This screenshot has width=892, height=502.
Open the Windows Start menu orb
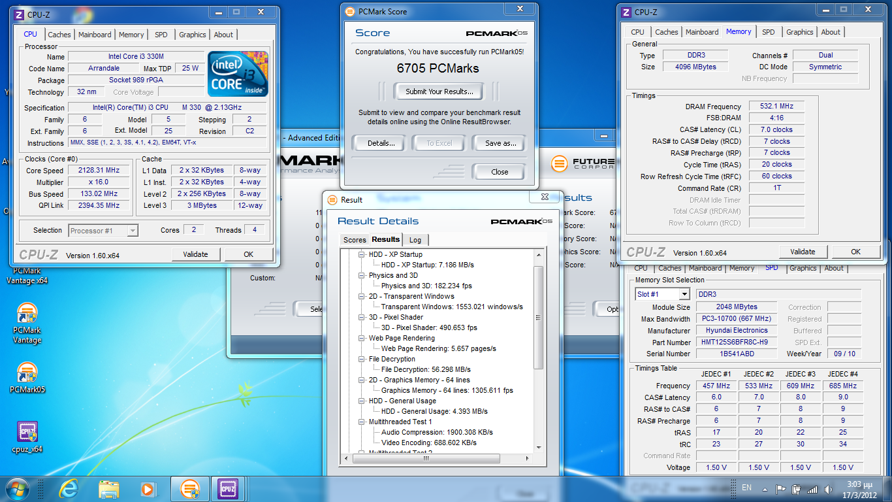(x=18, y=488)
